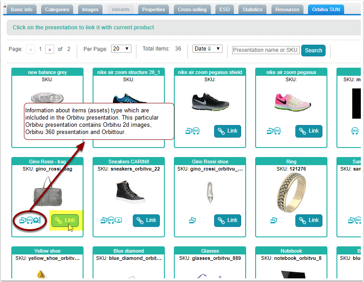Focus the Presentation name or SKU search field

coord(266,50)
